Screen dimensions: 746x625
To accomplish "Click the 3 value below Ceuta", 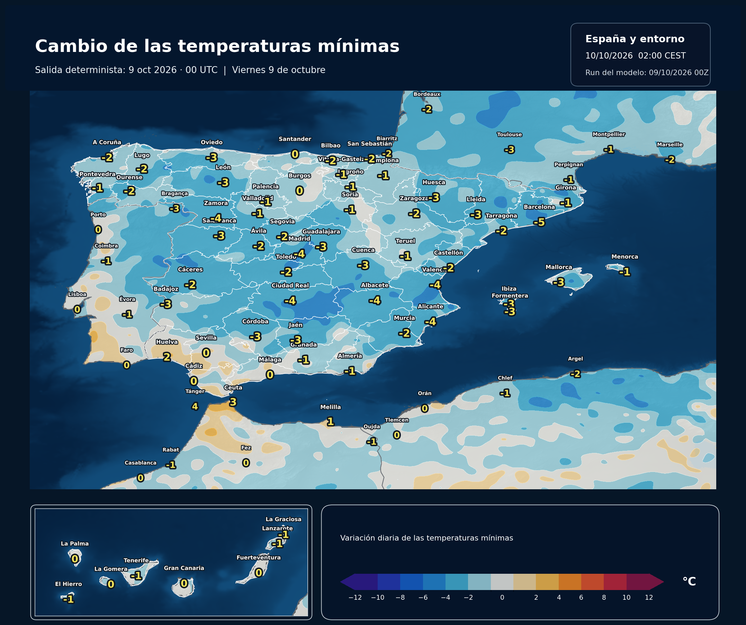I will point(233,402).
